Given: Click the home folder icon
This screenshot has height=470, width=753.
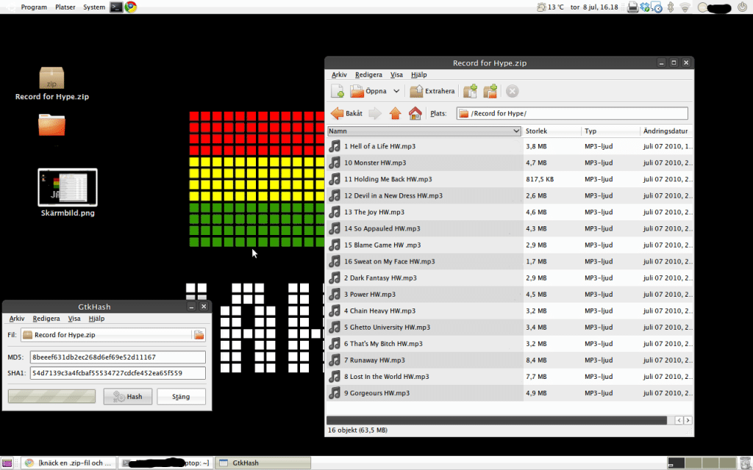Looking at the screenshot, I should pos(415,113).
